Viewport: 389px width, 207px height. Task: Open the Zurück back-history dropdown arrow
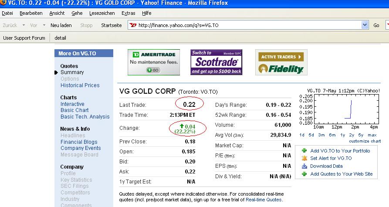click(x=24, y=25)
